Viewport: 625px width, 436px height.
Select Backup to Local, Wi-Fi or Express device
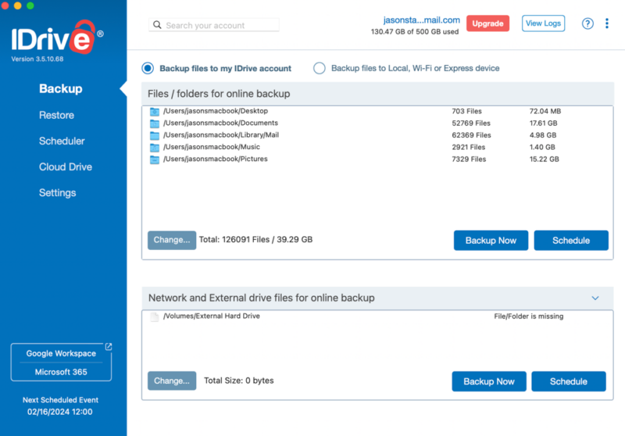point(320,68)
